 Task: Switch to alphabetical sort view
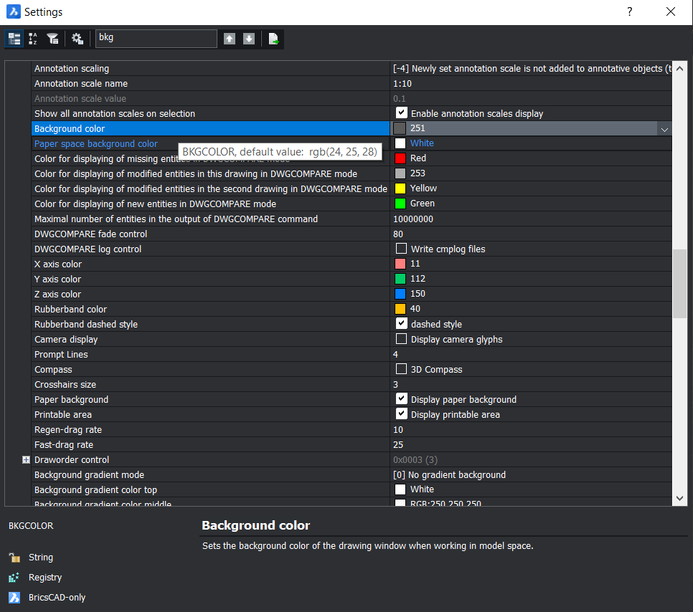33,38
